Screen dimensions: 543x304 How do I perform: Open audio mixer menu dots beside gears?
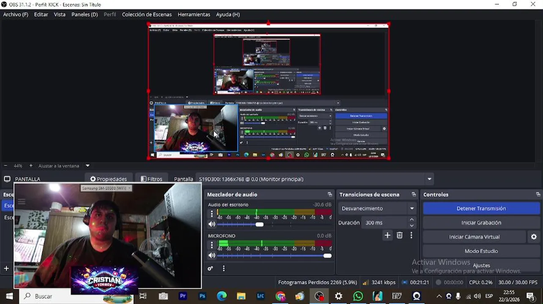point(224,268)
